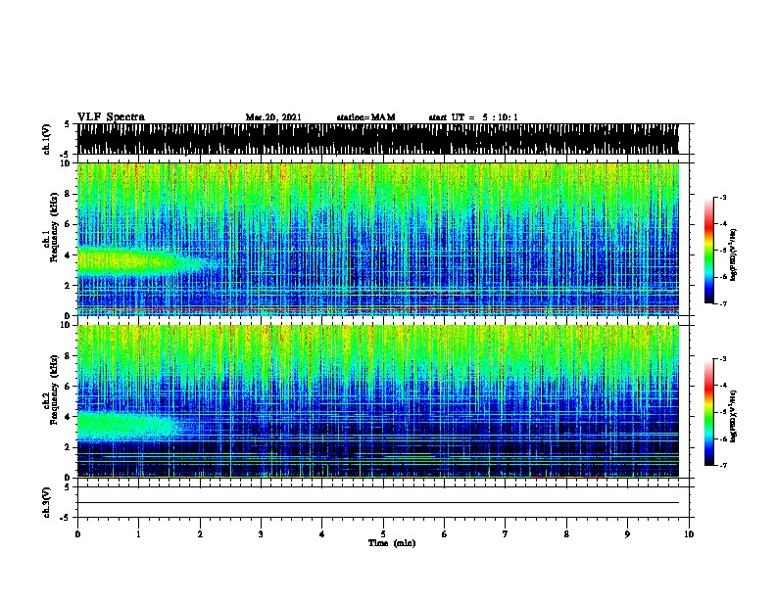Select the "start UT = 5 : 10: 1" text
This screenshot has width=776, height=599.
pos(473,117)
